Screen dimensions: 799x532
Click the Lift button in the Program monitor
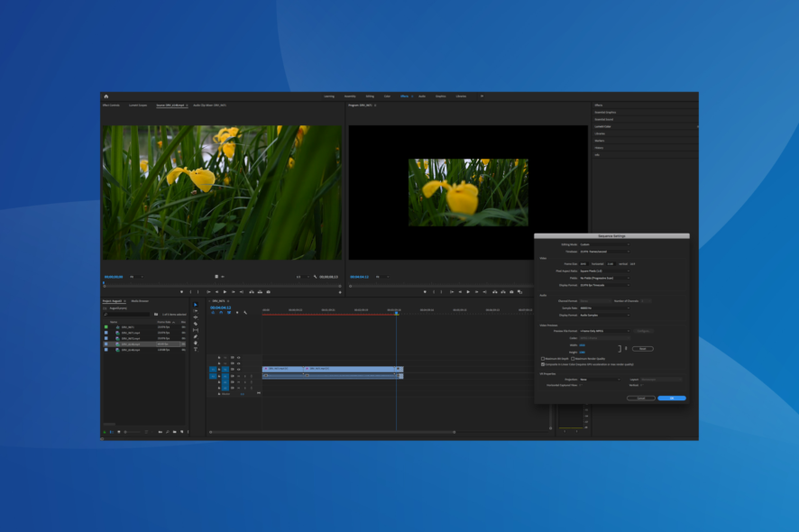point(495,292)
